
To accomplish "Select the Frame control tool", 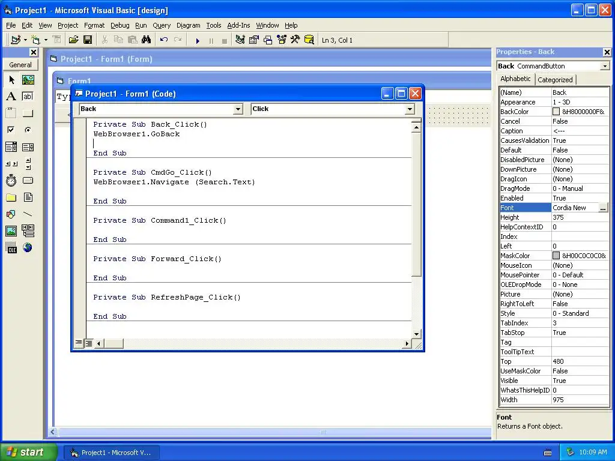I will pyautogui.click(x=11, y=113).
